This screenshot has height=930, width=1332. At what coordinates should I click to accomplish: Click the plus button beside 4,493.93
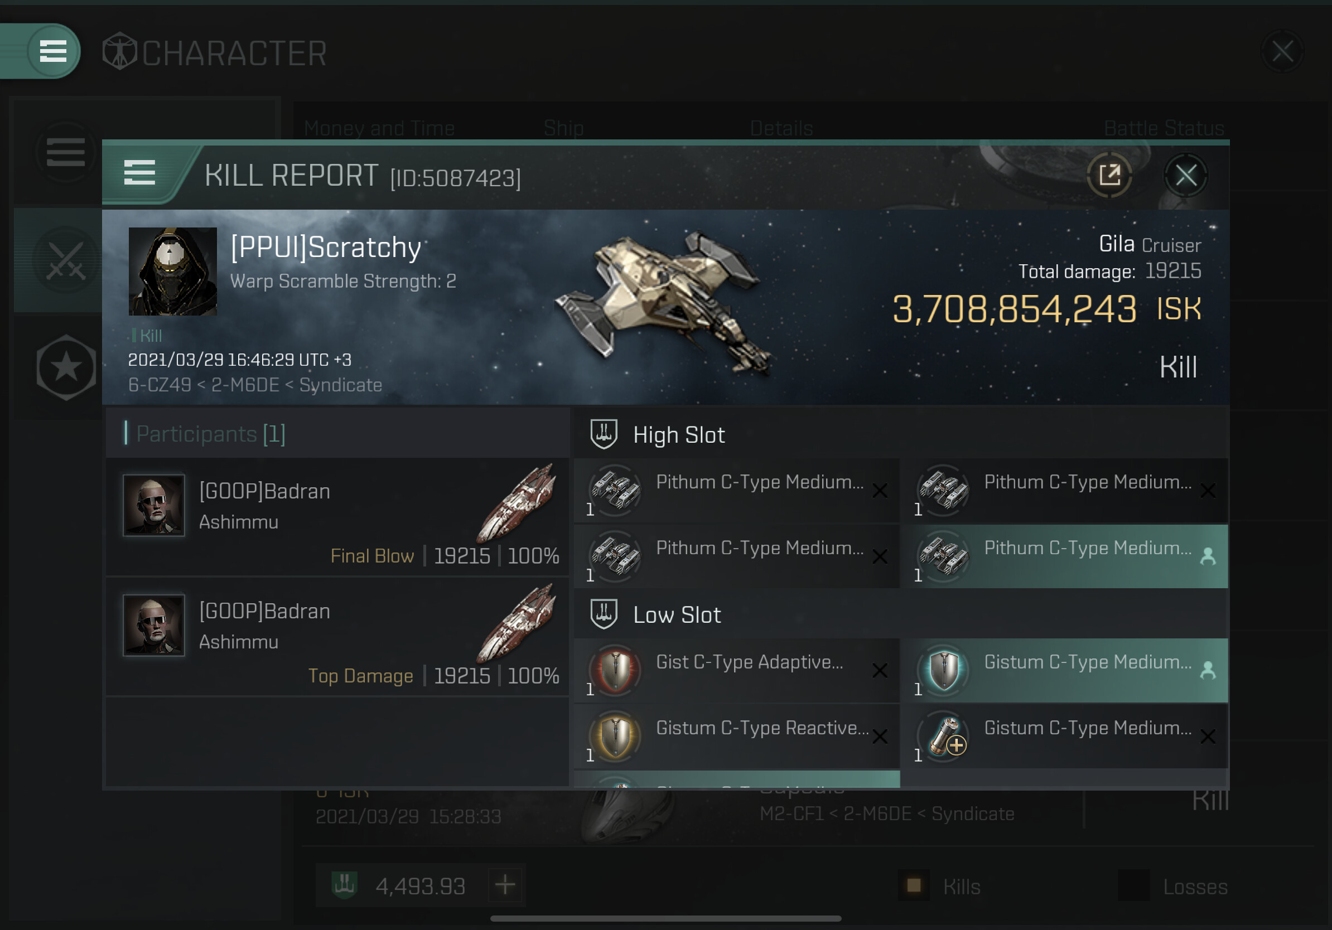tap(505, 885)
